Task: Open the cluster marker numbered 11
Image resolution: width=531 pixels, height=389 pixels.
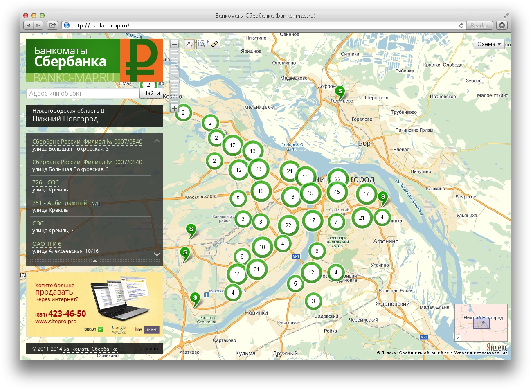Action: tap(305, 177)
